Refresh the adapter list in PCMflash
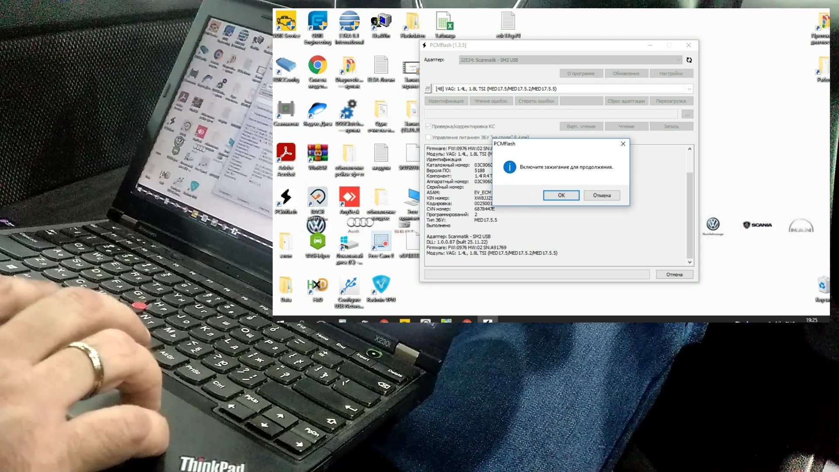This screenshot has height=472, width=839. pyautogui.click(x=689, y=60)
